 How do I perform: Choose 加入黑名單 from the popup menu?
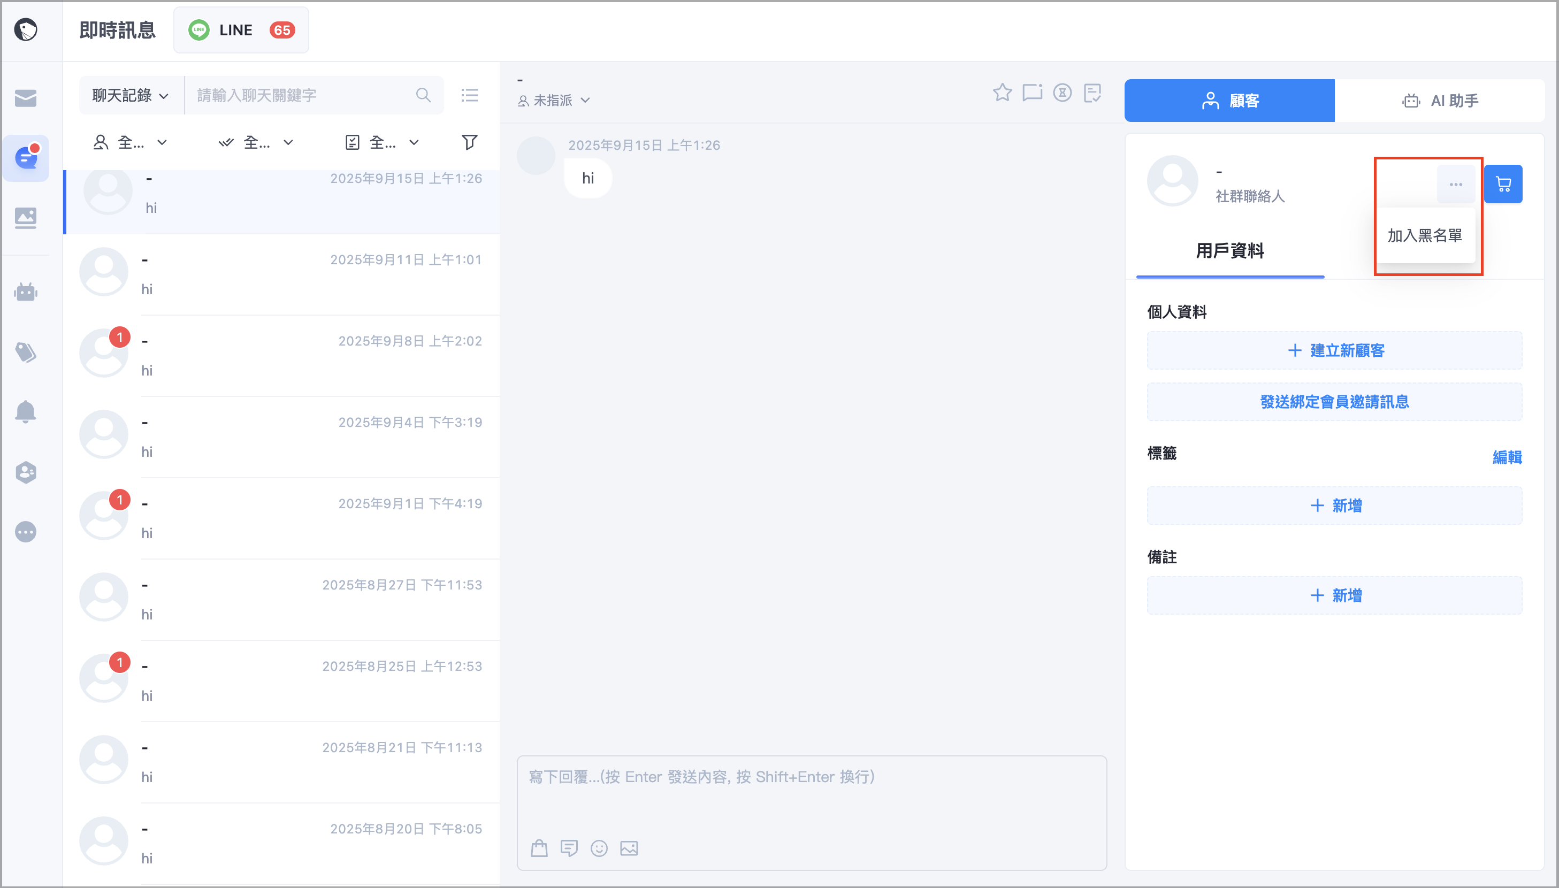click(1425, 235)
